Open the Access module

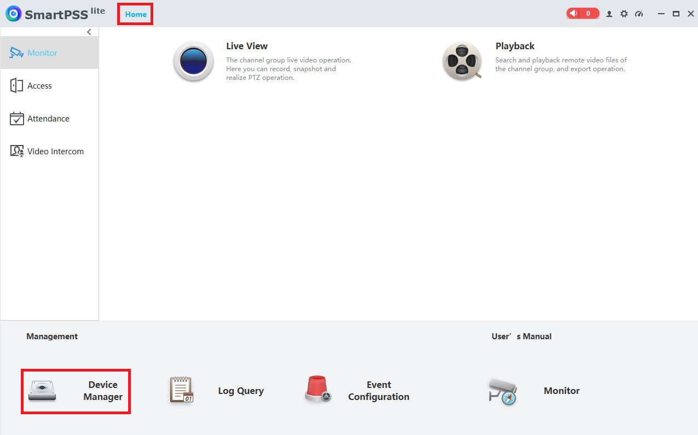coord(39,85)
